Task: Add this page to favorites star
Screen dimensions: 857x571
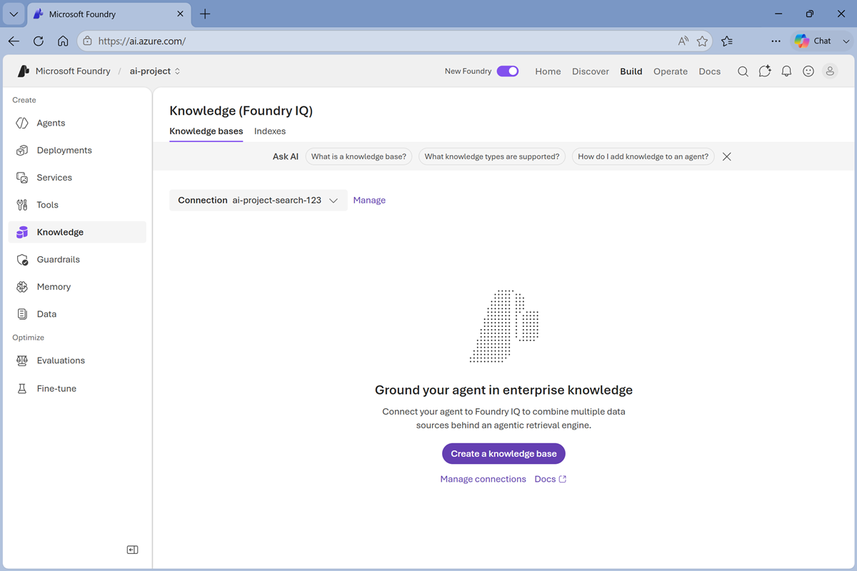Action: pyautogui.click(x=702, y=41)
